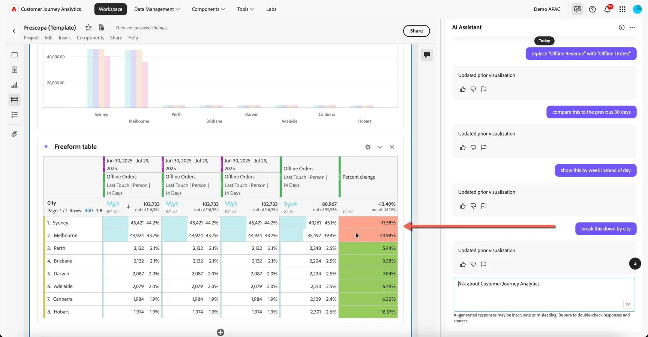Open the Edit menu

click(x=49, y=37)
